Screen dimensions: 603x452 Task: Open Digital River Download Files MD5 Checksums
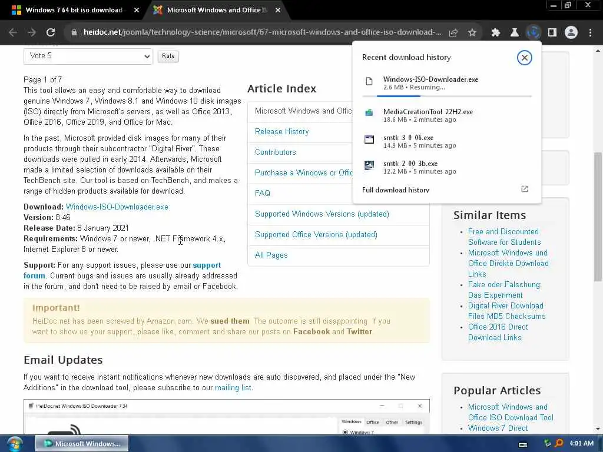coord(507,311)
